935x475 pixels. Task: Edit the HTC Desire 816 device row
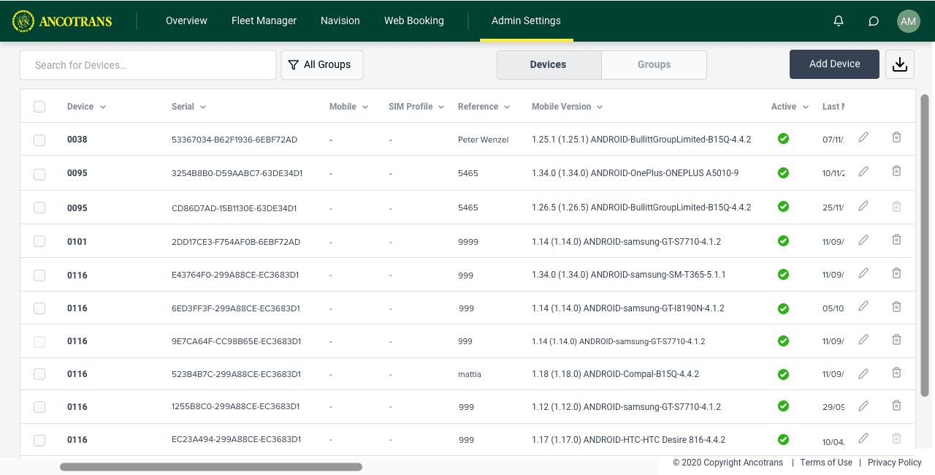click(x=863, y=438)
